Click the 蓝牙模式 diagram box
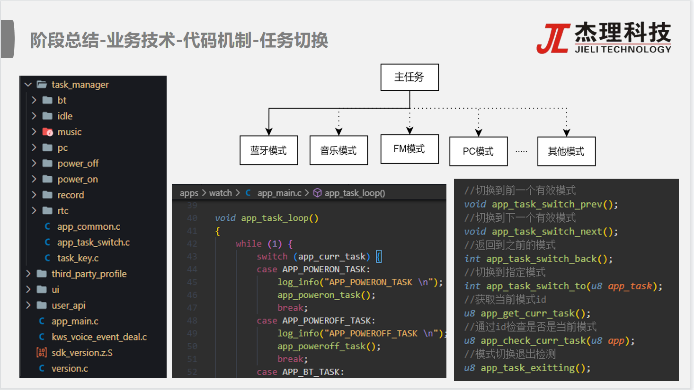 (x=269, y=150)
